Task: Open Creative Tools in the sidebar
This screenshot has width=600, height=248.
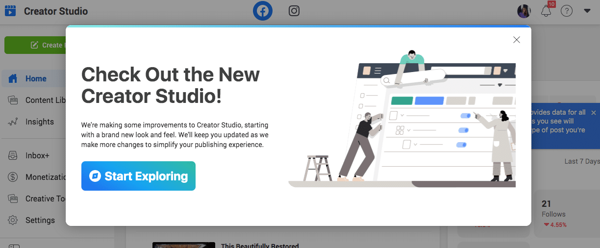Action: [36, 198]
